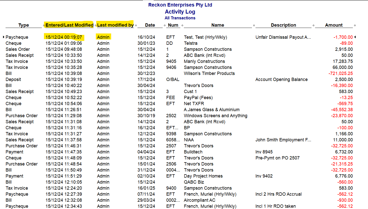Select the -721,025.25 amount entry

(341, 73)
